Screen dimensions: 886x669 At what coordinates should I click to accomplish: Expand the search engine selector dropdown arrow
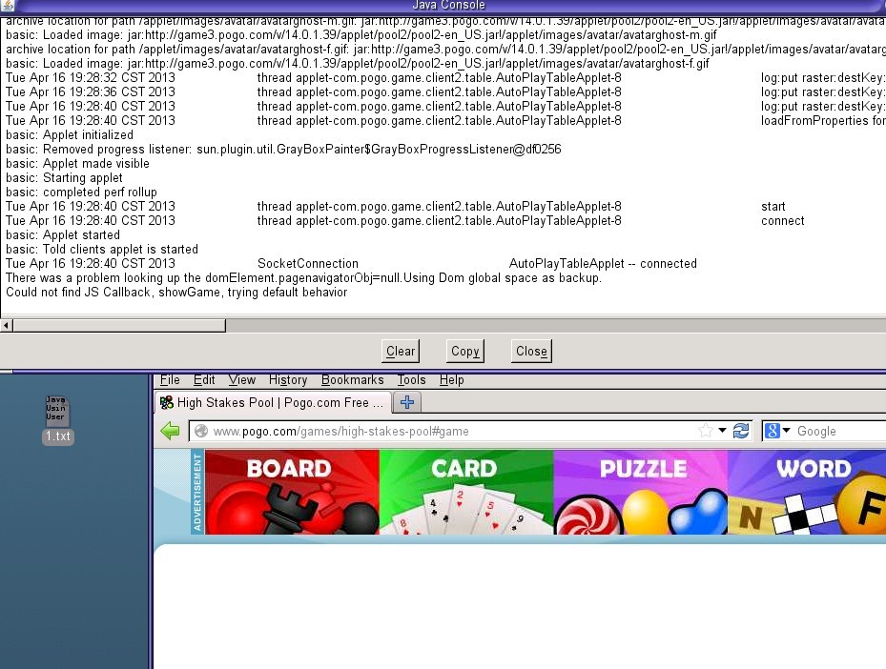coord(787,432)
